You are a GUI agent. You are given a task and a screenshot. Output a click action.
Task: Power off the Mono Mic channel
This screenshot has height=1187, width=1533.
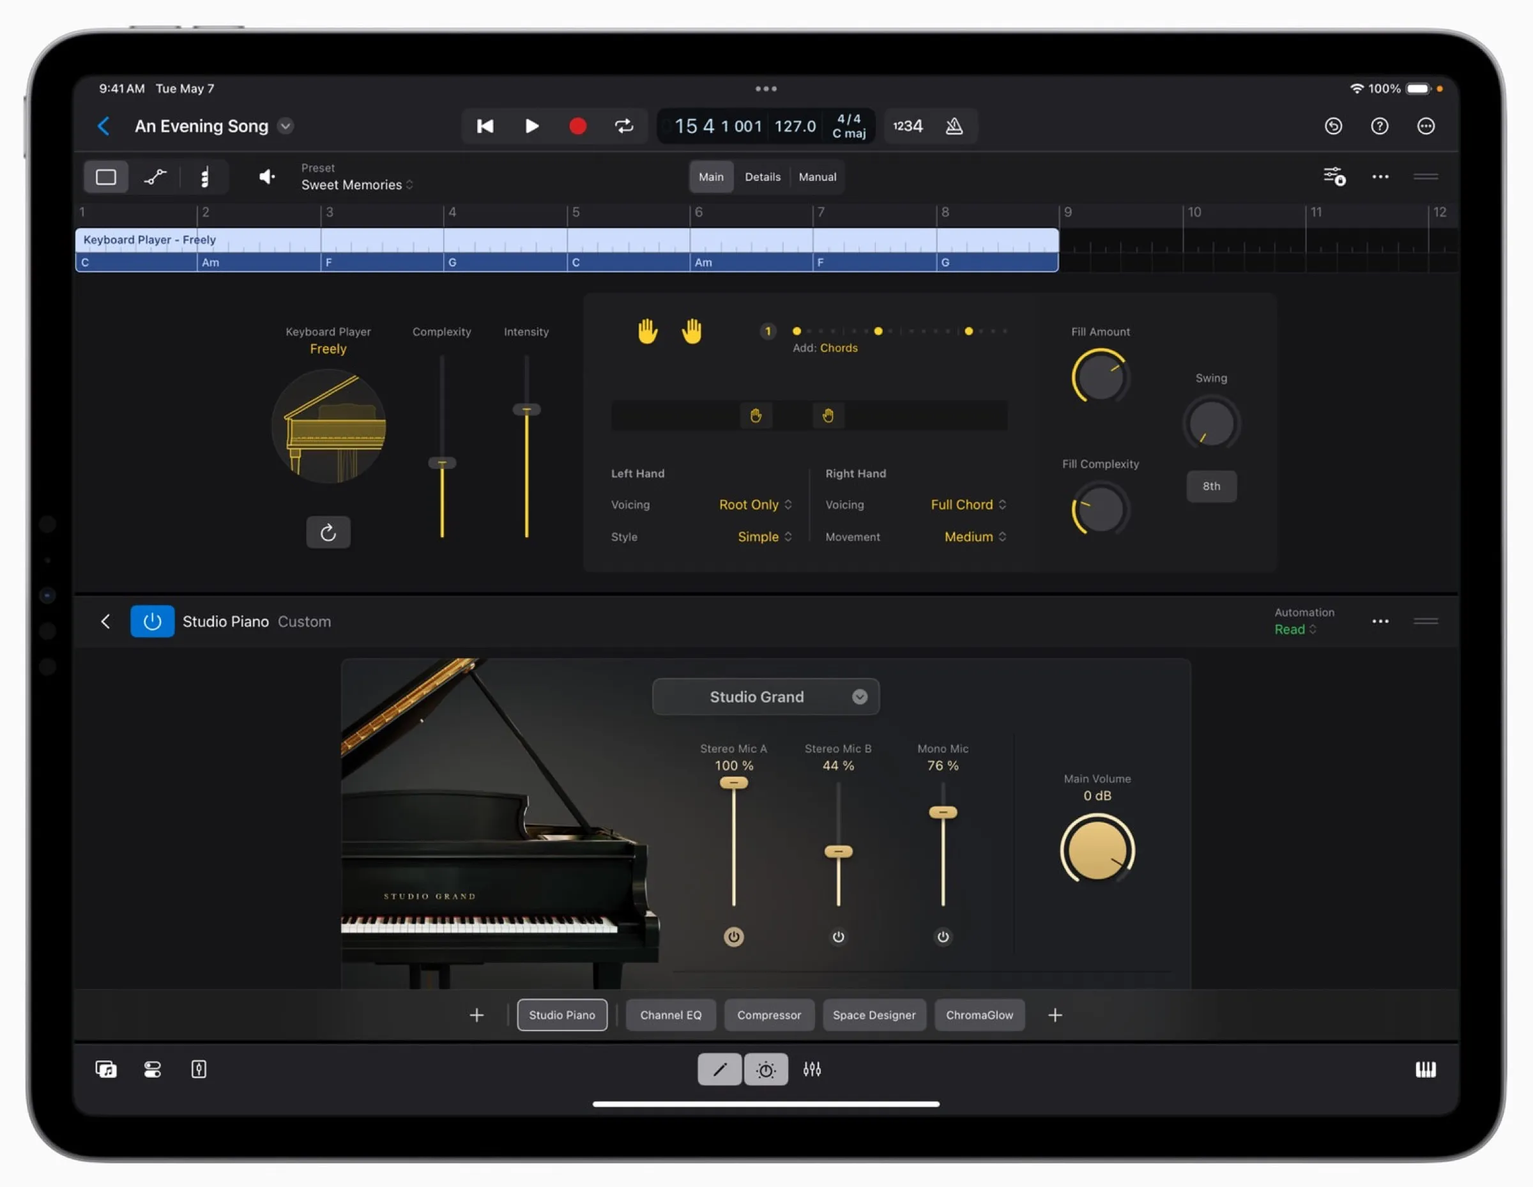click(x=943, y=937)
